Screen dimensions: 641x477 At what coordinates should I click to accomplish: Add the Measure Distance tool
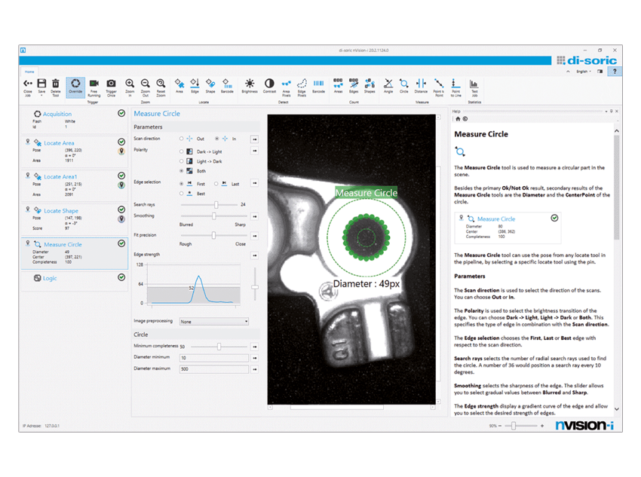coord(421,86)
